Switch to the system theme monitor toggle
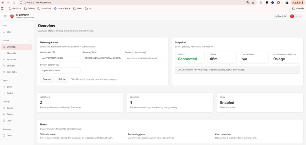This screenshot has height=145, width=306. (292, 16)
